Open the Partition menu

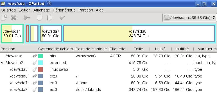click(85, 10)
